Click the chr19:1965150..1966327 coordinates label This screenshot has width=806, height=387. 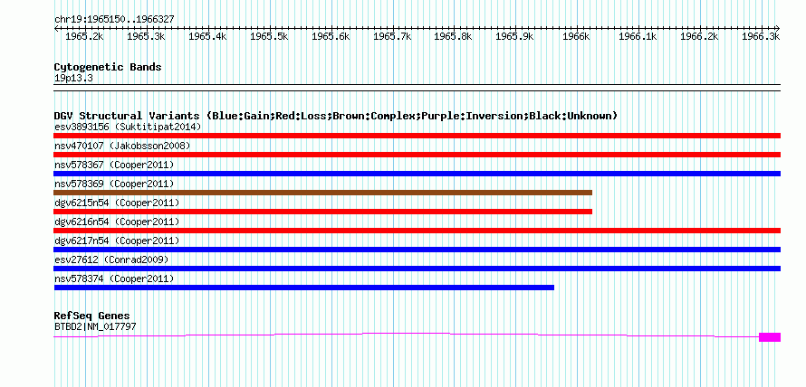114,20
